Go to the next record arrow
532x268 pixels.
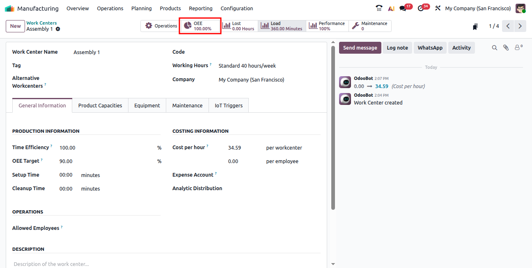(520, 26)
